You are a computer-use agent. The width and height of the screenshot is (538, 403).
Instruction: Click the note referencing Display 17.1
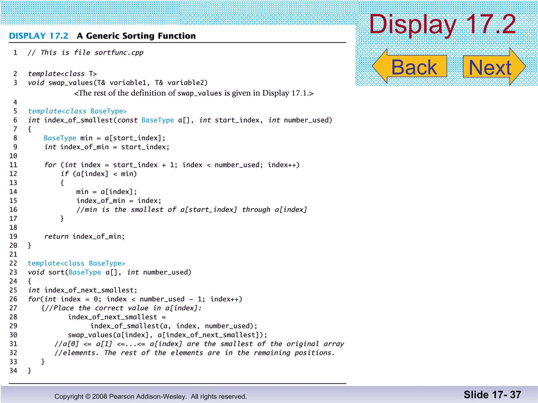(194, 93)
